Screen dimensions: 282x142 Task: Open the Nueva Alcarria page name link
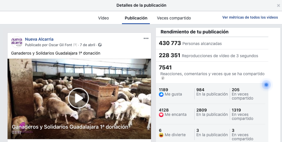click(39, 39)
